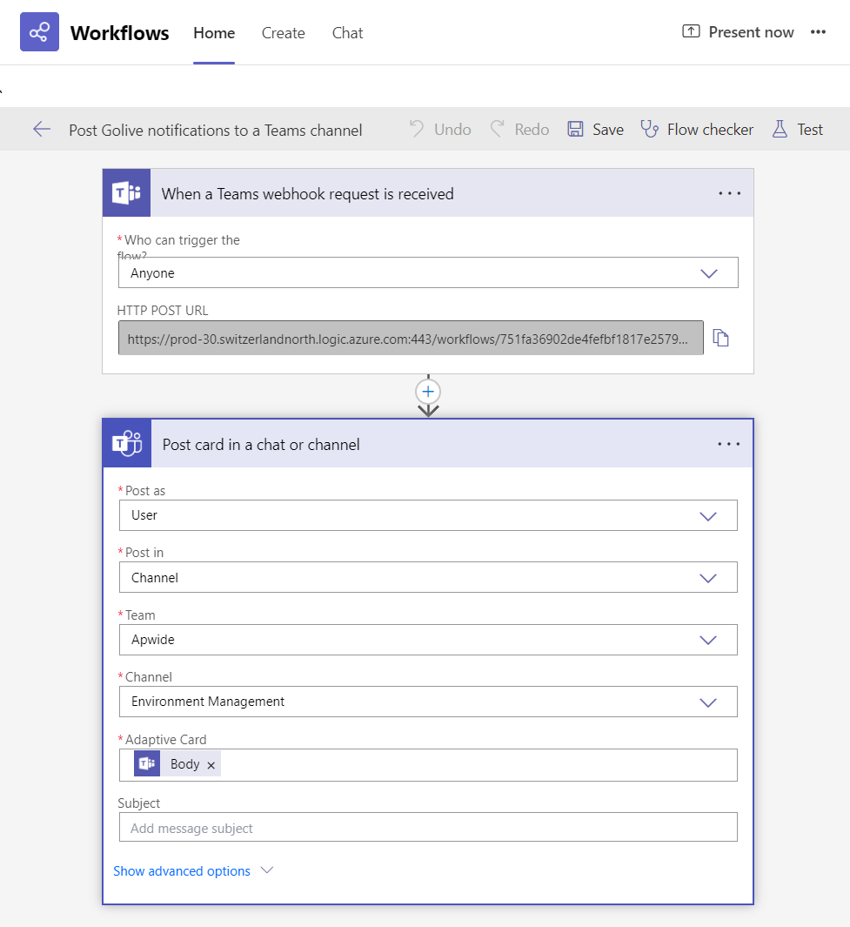
Task: Copy the HTTP POST URL
Action: click(720, 338)
